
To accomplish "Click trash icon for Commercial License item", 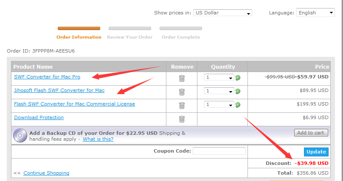I will pos(182,106).
